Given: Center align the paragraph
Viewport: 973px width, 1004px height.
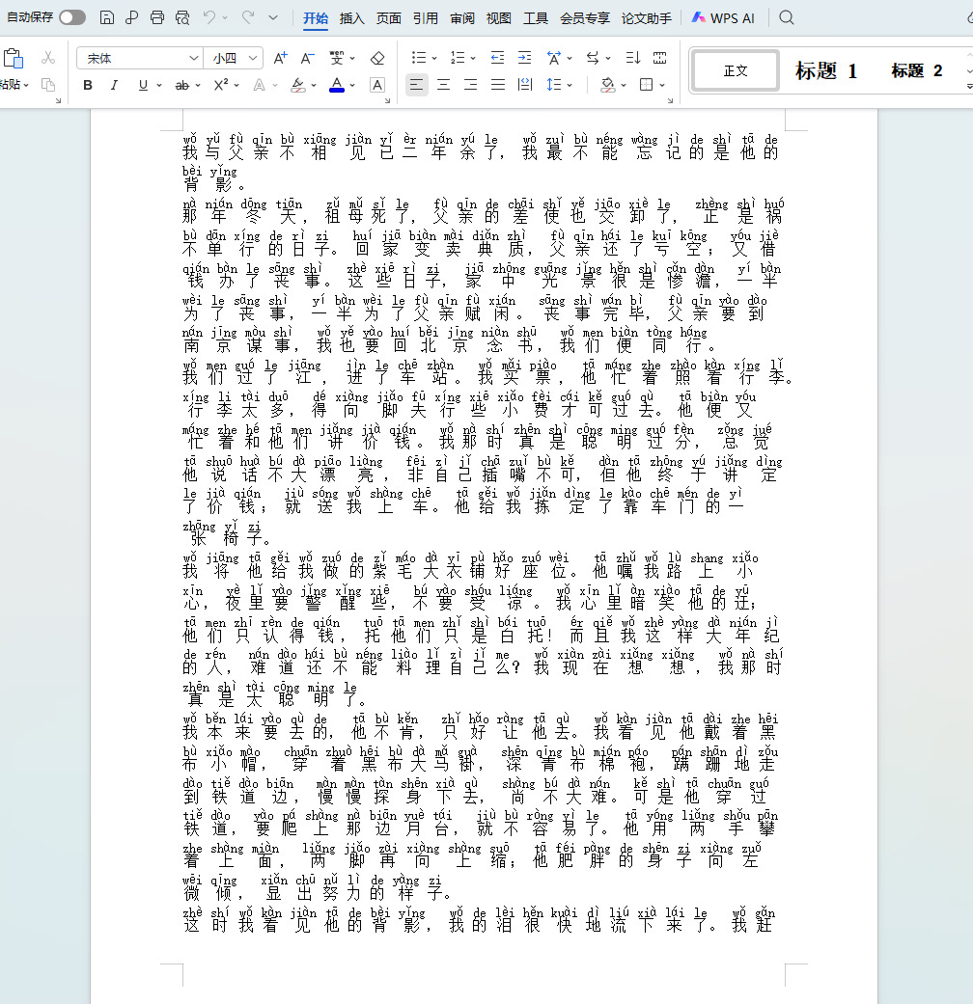Looking at the screenshot, I should click(444, 85).
